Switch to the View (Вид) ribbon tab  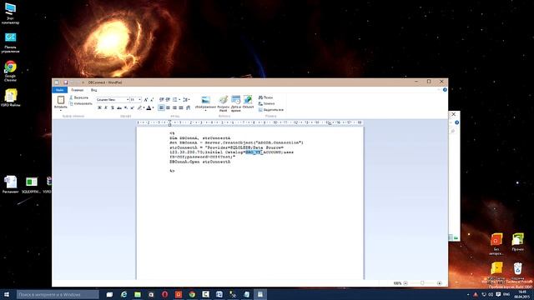tap(93, 90)
